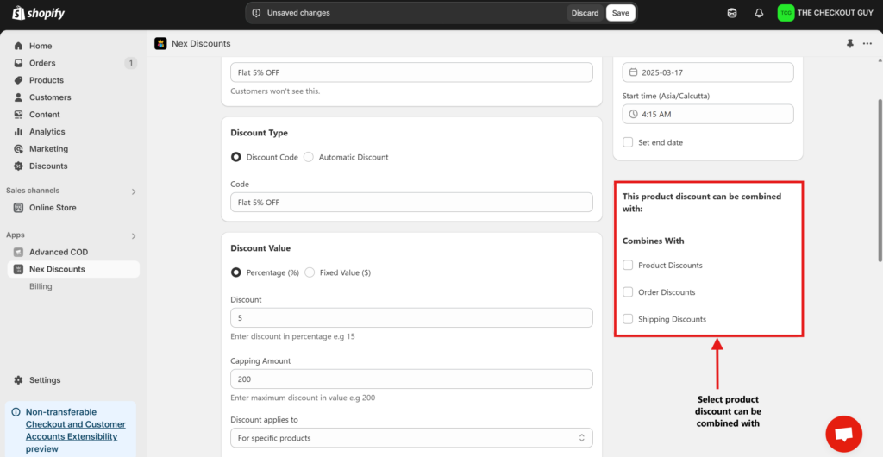
Task: Click the Online Store icon
Action: coord(19,208)
